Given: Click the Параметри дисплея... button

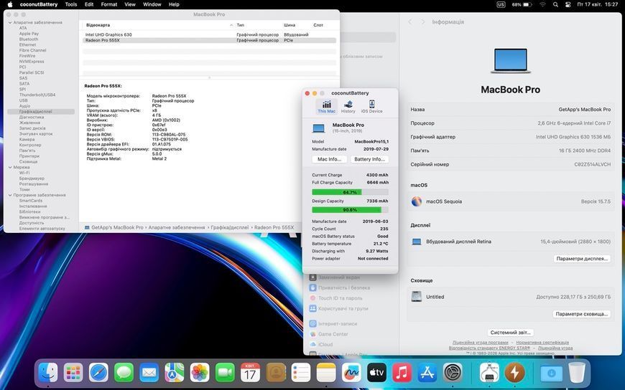Looking at the screenshot, I should tap(582, 259).
